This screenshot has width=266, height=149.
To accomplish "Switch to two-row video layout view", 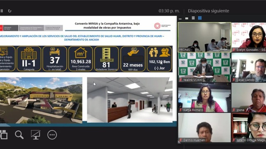I will point(193,18).
